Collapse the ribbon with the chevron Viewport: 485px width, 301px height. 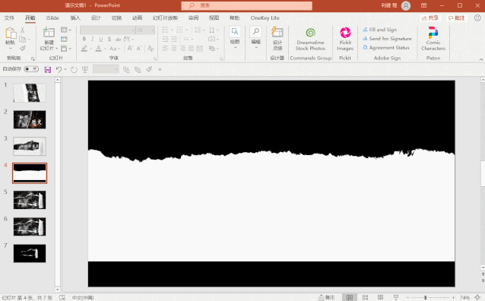[x=481, y=60]
